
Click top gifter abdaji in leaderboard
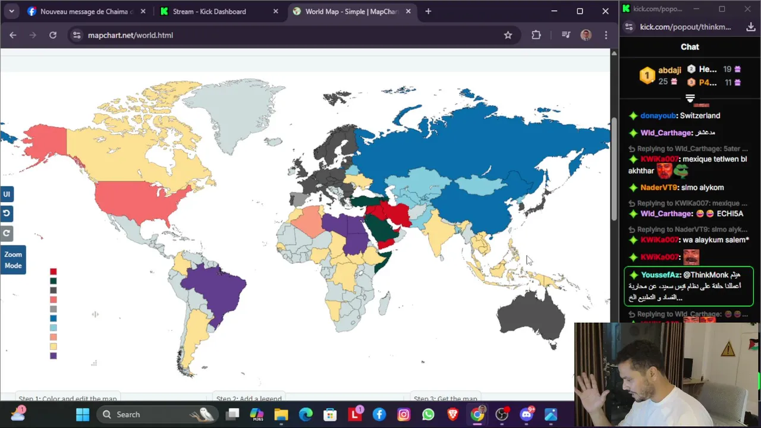point(669,70)
